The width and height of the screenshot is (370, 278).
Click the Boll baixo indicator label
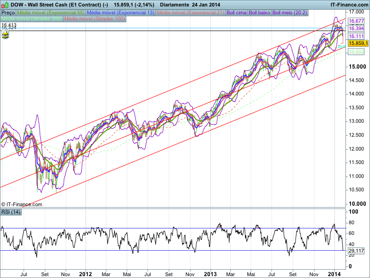(259, 13)
